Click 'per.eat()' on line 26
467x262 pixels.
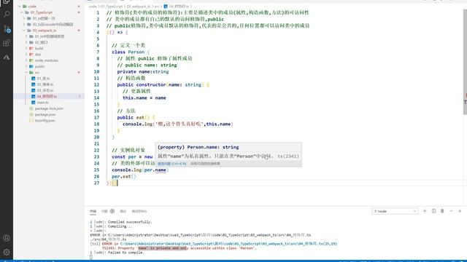click(x=124, y=176)
